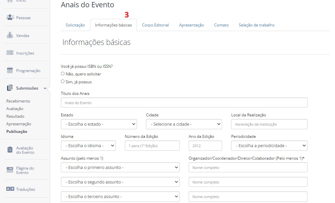335x203 pixels.
Task: Collapse the Submissões menu chevron
Action: [x=45, y=88]
